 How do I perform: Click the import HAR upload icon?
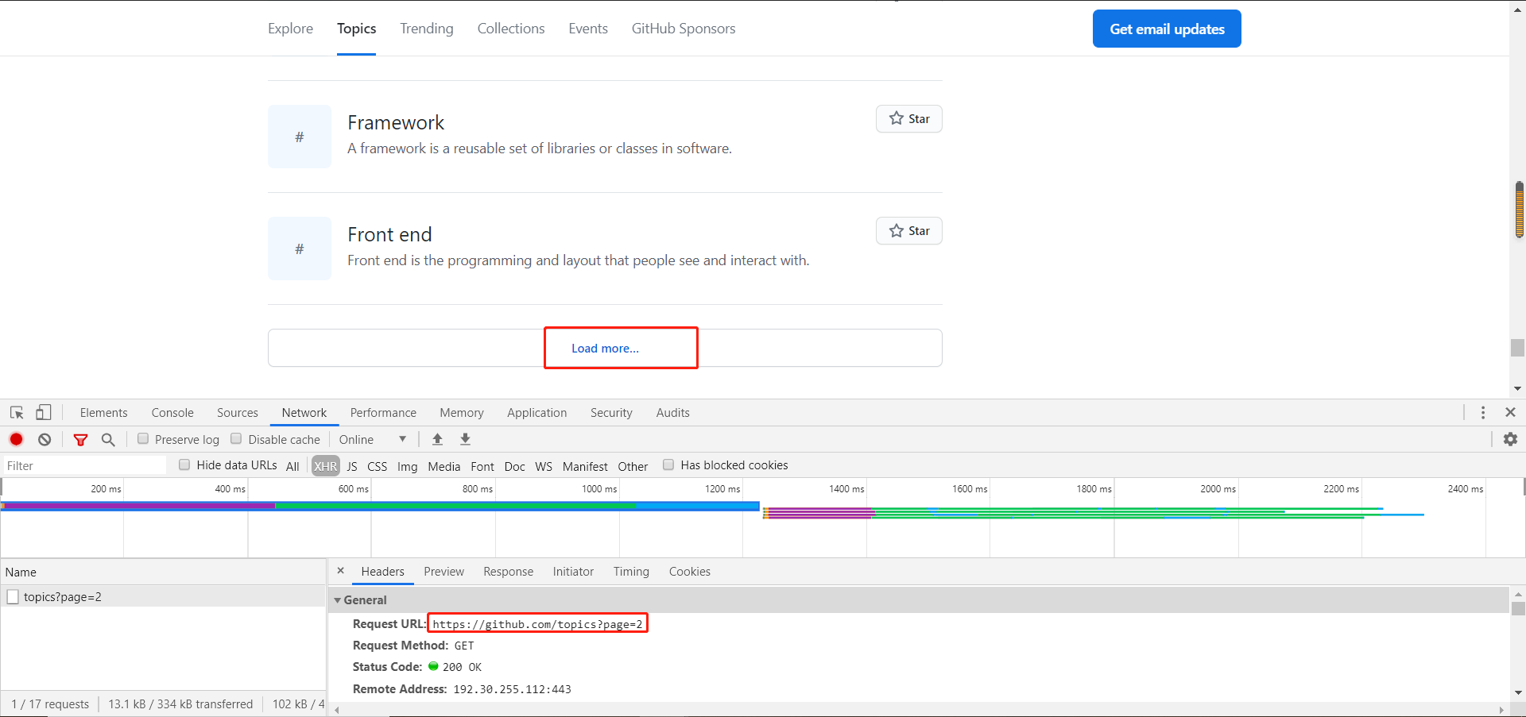coord(437,439)
